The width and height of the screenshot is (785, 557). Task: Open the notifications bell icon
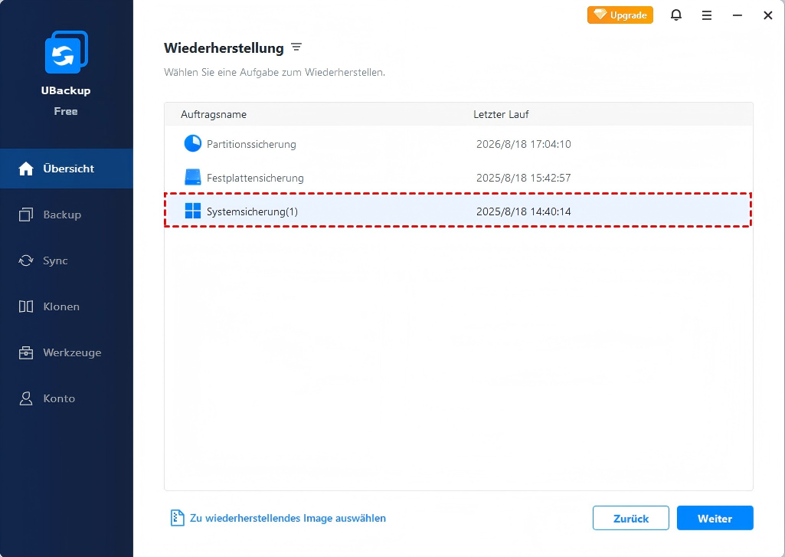675,15
